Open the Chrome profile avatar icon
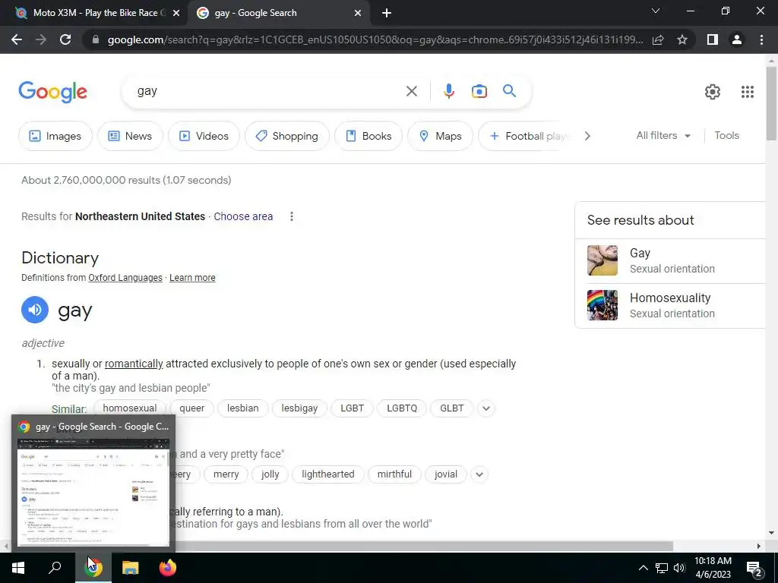 coord(737,39)
